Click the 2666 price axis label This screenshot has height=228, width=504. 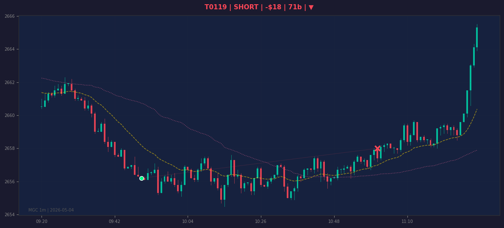coord(10,16)
